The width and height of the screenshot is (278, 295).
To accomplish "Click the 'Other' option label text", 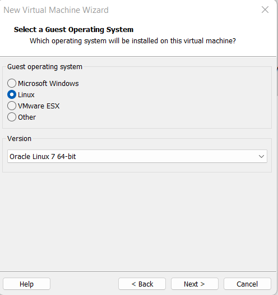I will point(27,117).
